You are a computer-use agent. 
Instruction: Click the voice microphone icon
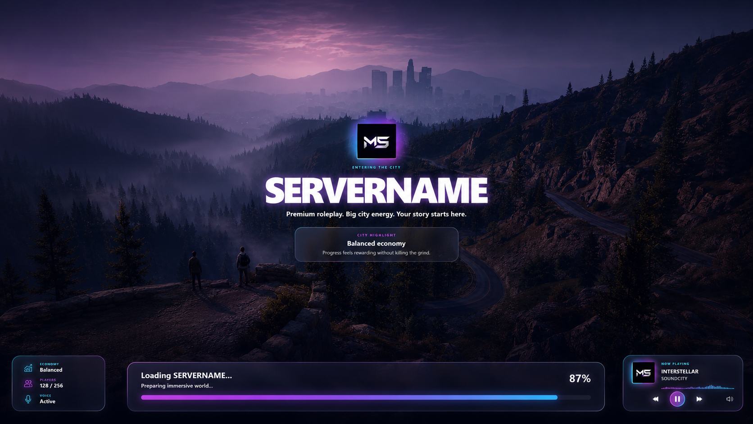pos(28,399)
